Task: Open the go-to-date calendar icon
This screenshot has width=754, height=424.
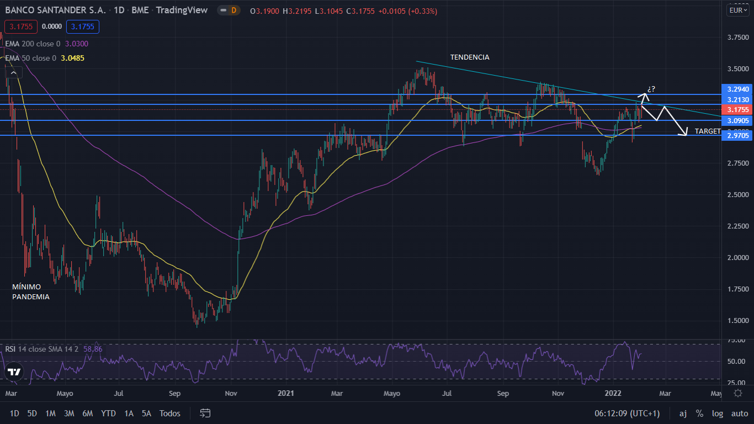Action: 205,413
